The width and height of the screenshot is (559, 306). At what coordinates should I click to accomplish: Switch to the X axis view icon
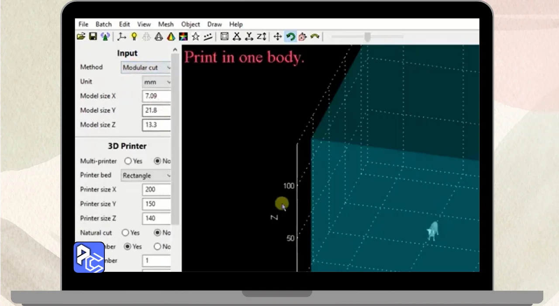pyautogui.click(x=237, y=37)
